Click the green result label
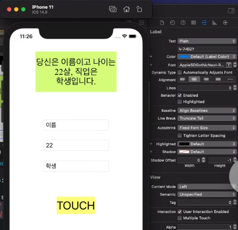The width and height of the screenshot is (238, 230). [x=76, y=72]
